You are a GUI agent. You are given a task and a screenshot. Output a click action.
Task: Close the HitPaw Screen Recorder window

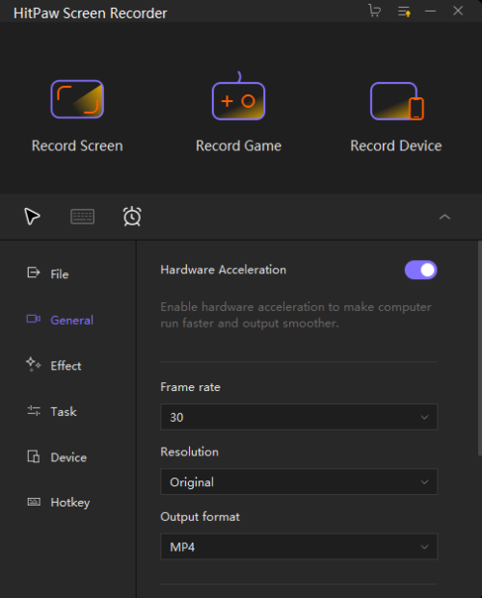(x=458, y=11)
